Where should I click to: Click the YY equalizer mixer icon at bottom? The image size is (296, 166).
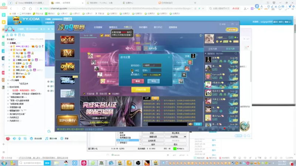click(25, 139)
